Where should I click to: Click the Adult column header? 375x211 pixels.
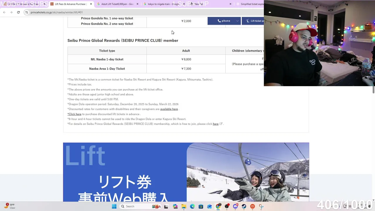tap(186, 51)
